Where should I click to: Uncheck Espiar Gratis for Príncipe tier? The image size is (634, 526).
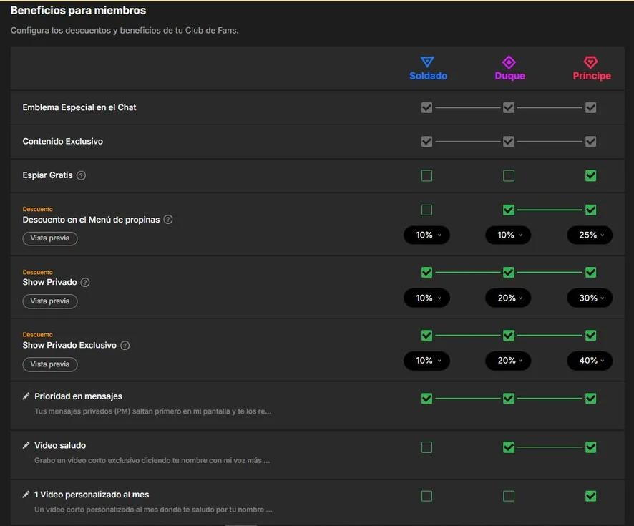click(x=591, y=175)
